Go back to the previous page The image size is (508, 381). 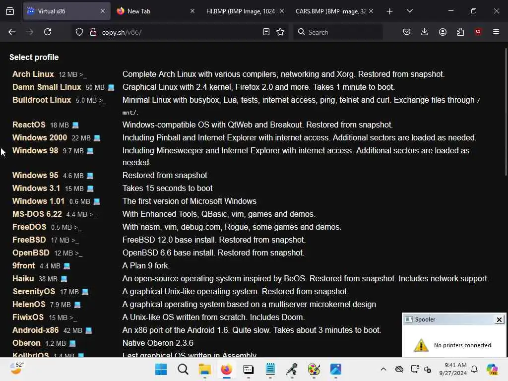tap(12, 32)
